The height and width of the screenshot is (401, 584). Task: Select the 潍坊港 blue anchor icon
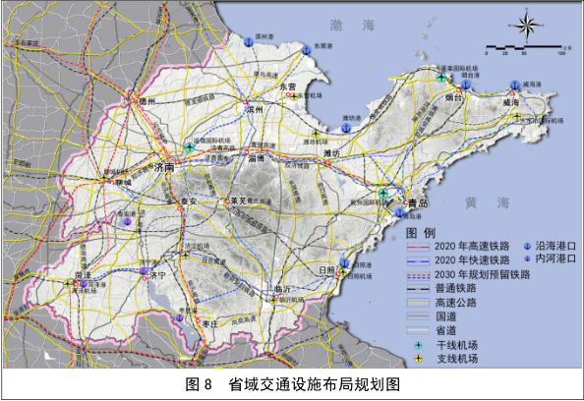(x=347, y=129)
